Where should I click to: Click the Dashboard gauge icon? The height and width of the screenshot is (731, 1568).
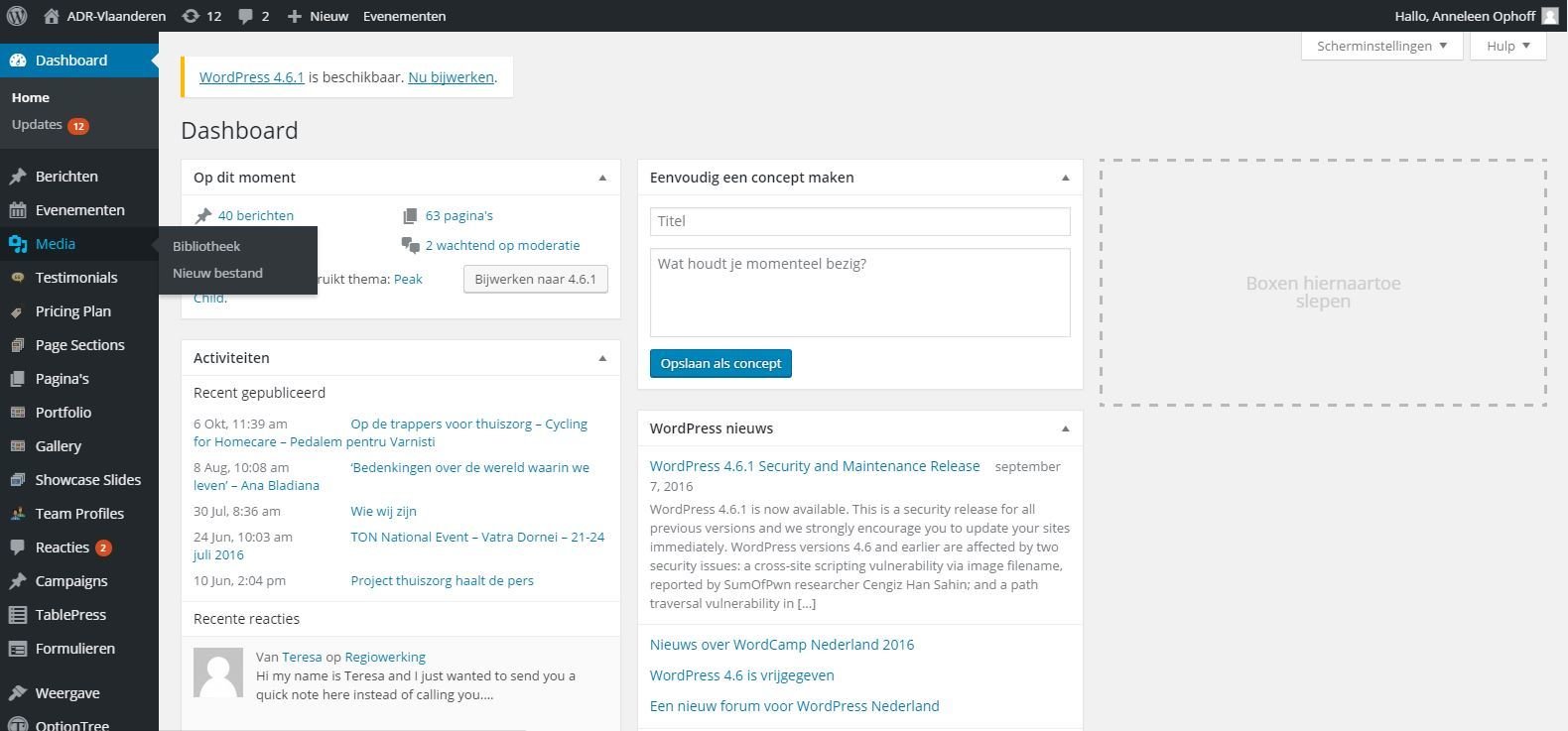coord(18,61)
